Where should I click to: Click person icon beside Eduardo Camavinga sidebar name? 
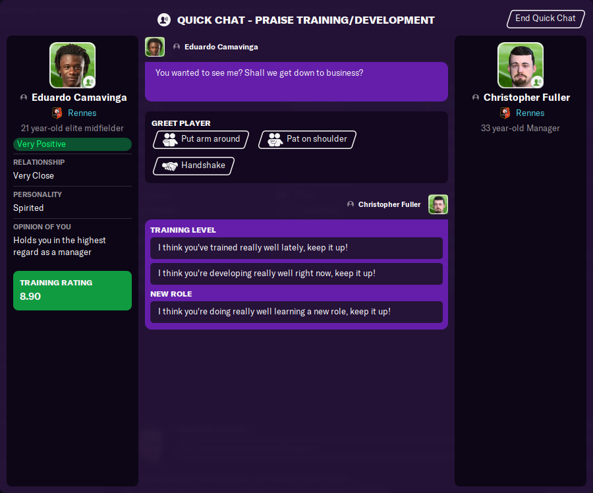tap(24, 98)
